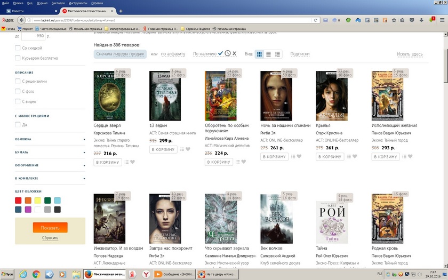Enable the 'Со скидкой' checkbox
The image size is (448, 280).
click(18, 48)
